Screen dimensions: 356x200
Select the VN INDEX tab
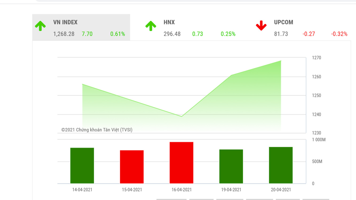click(65, 22)
